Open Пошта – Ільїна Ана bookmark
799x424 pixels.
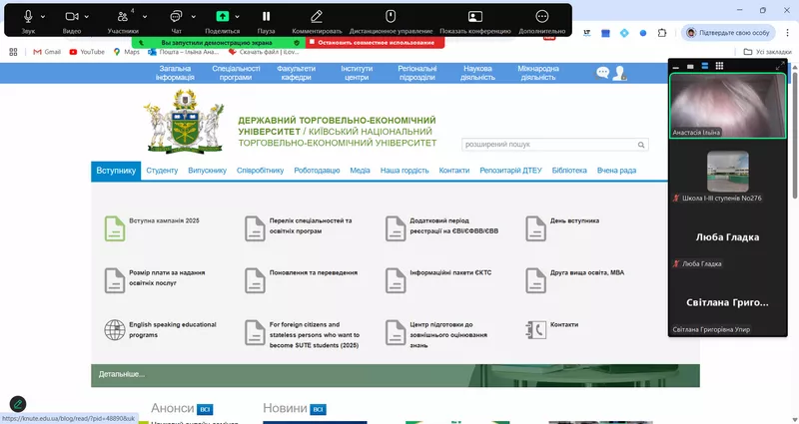pos(183,52)
